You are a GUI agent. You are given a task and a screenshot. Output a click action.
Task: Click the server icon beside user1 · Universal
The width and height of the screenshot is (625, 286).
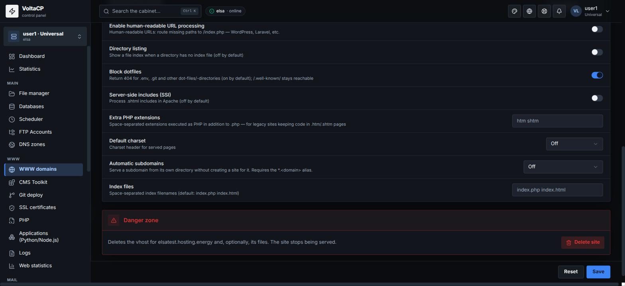[14, 37]
